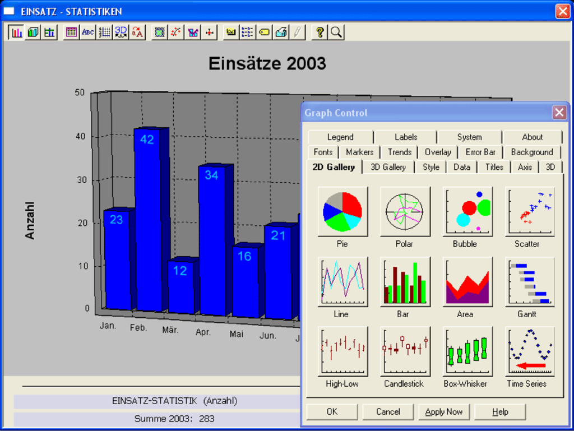Click the 3D rotation toolbar icon
The width and height of the screenshot is (574, 431).
[121, 32]
